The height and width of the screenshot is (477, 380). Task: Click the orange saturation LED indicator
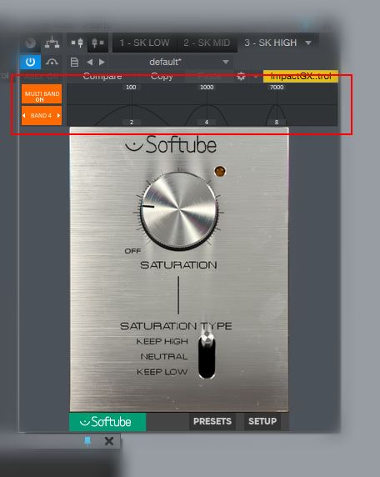click(x=220, y=171)
